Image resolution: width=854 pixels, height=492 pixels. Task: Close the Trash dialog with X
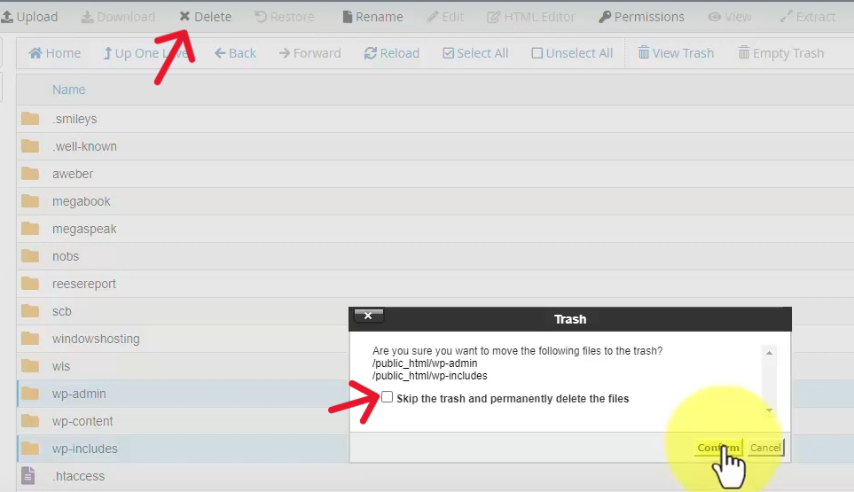[368, 316]
